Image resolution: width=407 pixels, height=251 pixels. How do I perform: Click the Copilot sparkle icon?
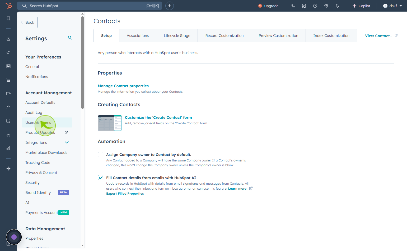[x=354, y=6]
